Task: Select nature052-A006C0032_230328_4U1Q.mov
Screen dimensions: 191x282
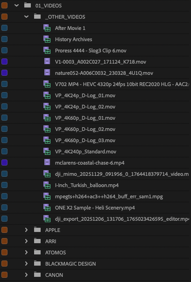Action: 104,73
